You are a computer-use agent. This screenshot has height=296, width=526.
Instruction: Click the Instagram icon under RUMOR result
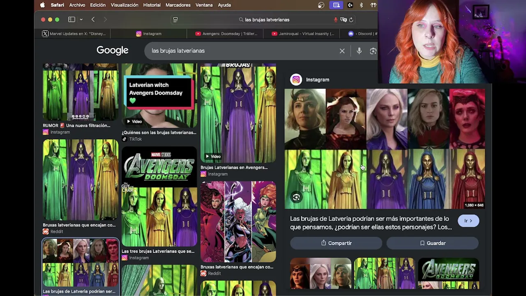click(45, 132)
